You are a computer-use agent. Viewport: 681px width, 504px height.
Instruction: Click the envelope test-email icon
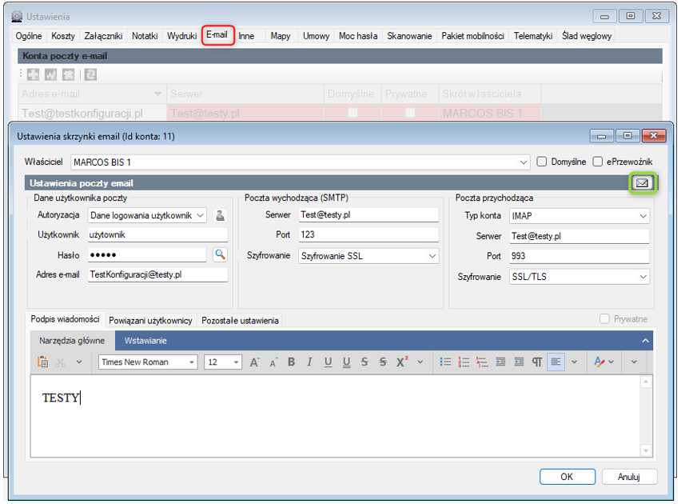pos(642,183)
